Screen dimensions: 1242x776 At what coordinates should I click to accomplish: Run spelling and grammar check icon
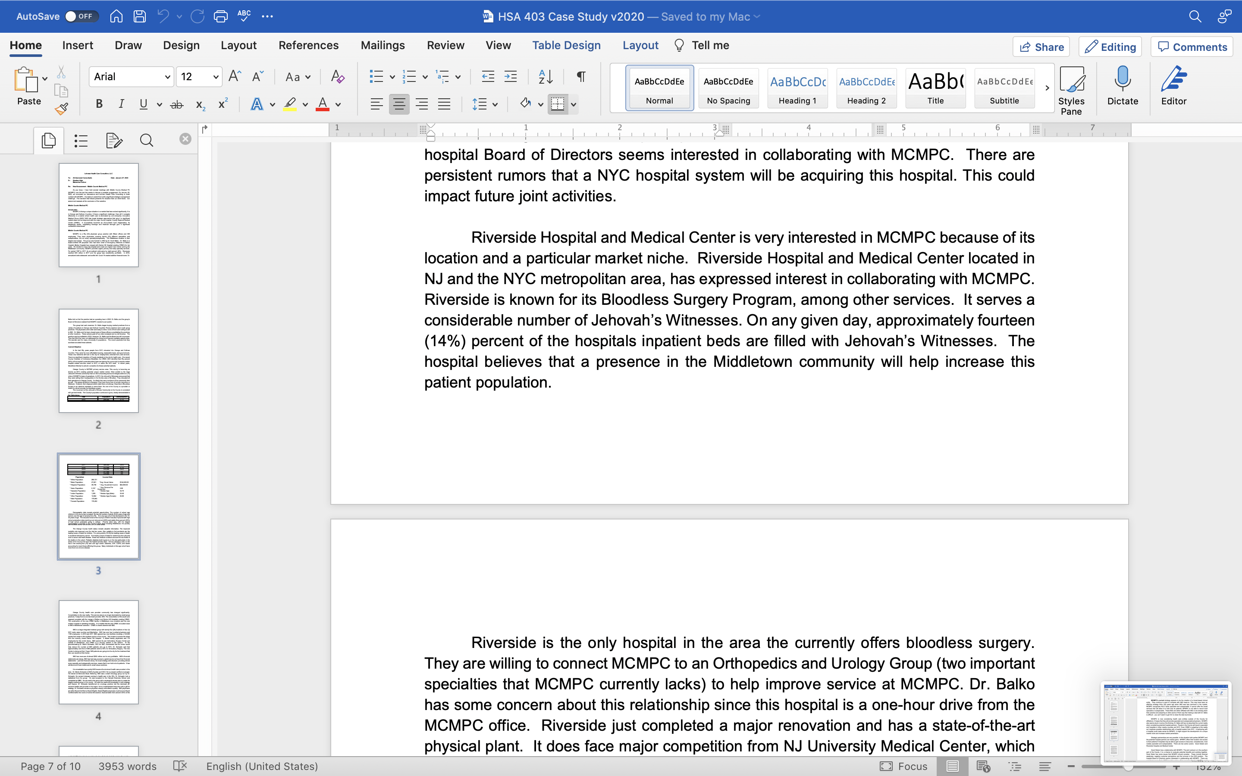(244, 16)
